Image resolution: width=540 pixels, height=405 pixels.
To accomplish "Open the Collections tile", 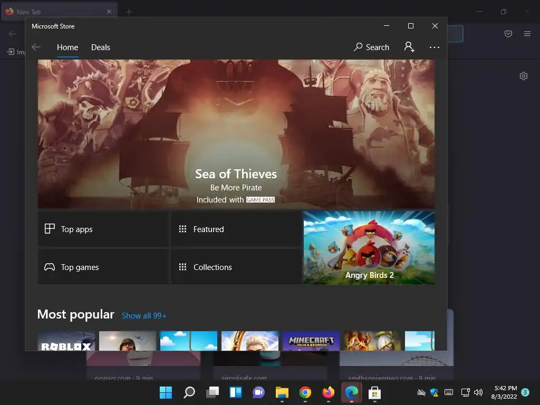I will (236, 267).
